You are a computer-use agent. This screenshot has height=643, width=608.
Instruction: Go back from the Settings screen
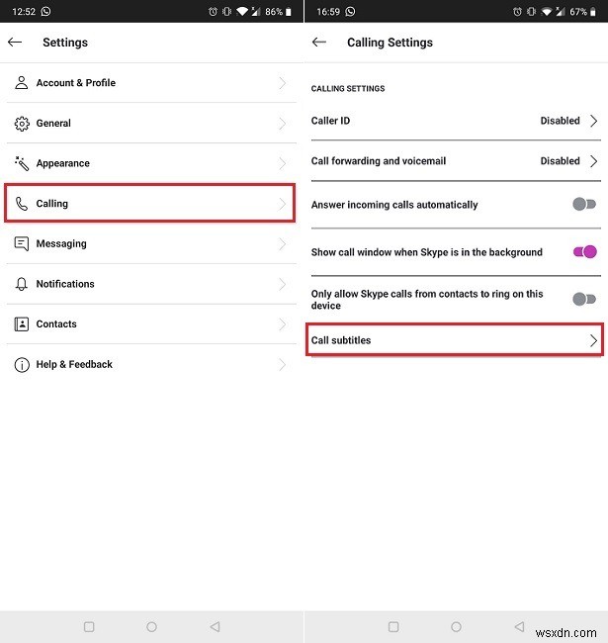click(15, 43)
